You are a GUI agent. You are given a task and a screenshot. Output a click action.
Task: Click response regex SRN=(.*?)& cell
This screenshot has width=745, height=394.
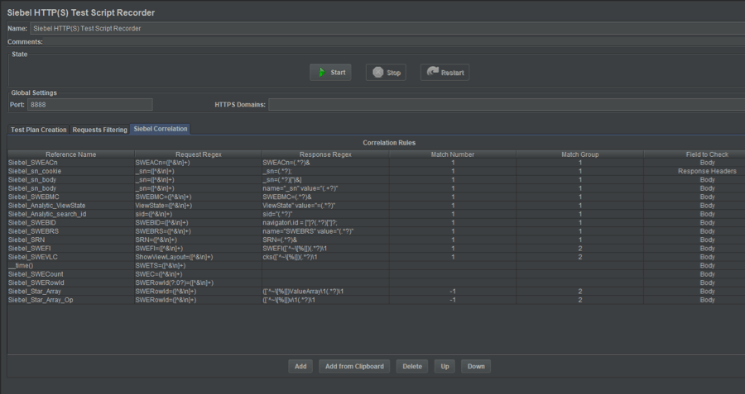325,240
